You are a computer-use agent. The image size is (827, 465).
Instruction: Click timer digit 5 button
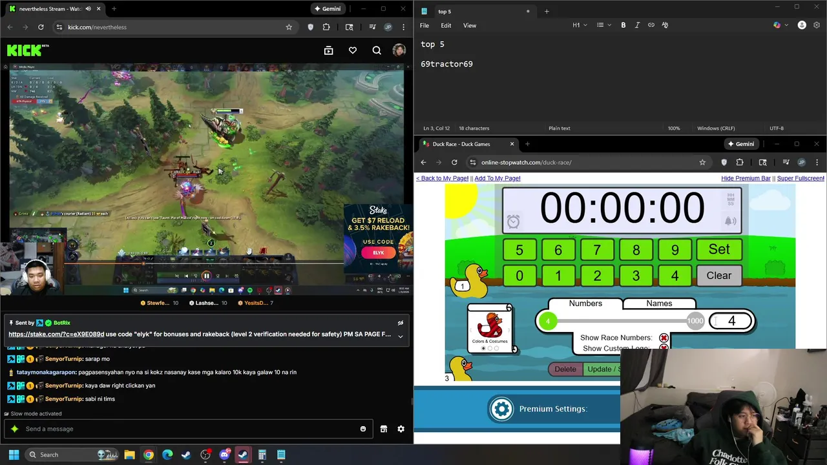519,250
